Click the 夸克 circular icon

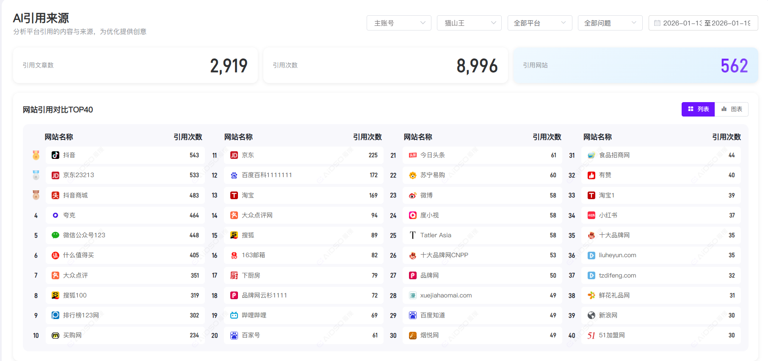click(55, 215)
